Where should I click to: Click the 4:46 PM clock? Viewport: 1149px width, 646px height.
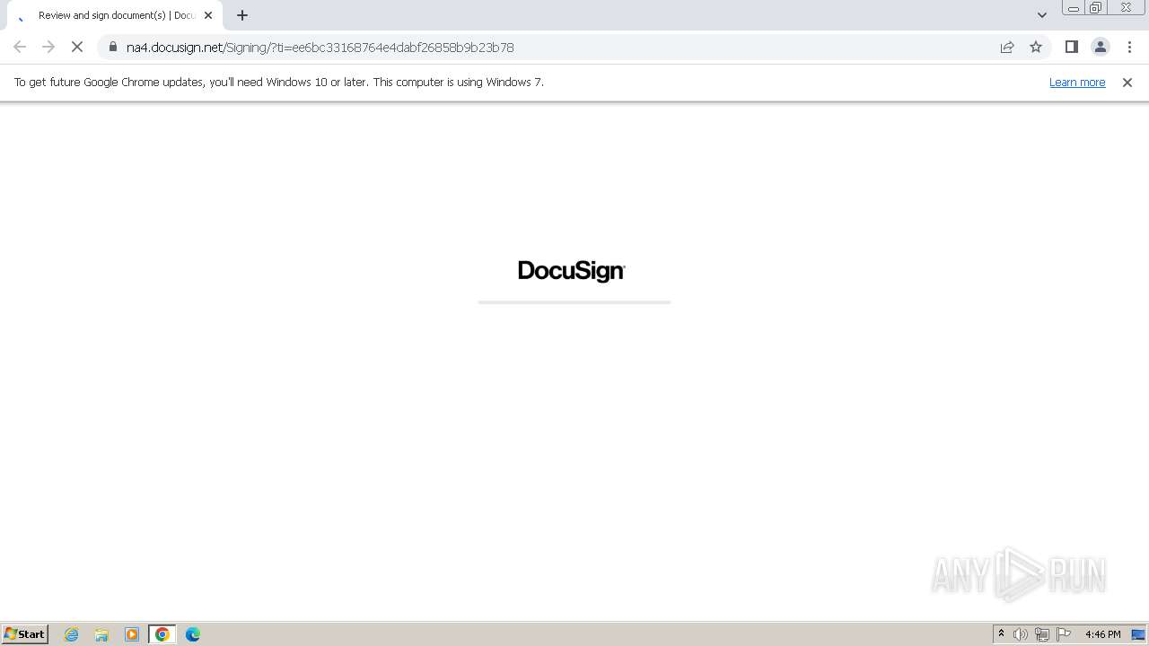point(1102,634)
